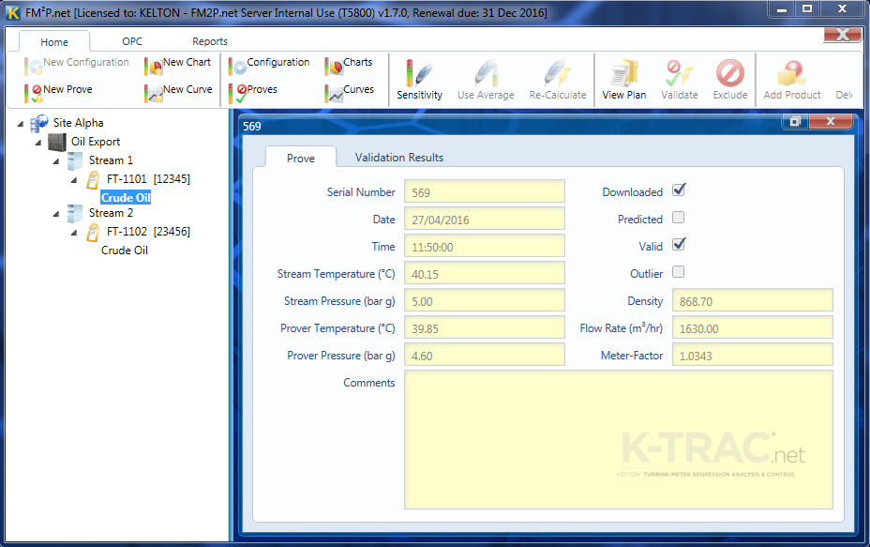870x547 pixels.
Task: Click the New Chart icon
Action: point(153,66)
